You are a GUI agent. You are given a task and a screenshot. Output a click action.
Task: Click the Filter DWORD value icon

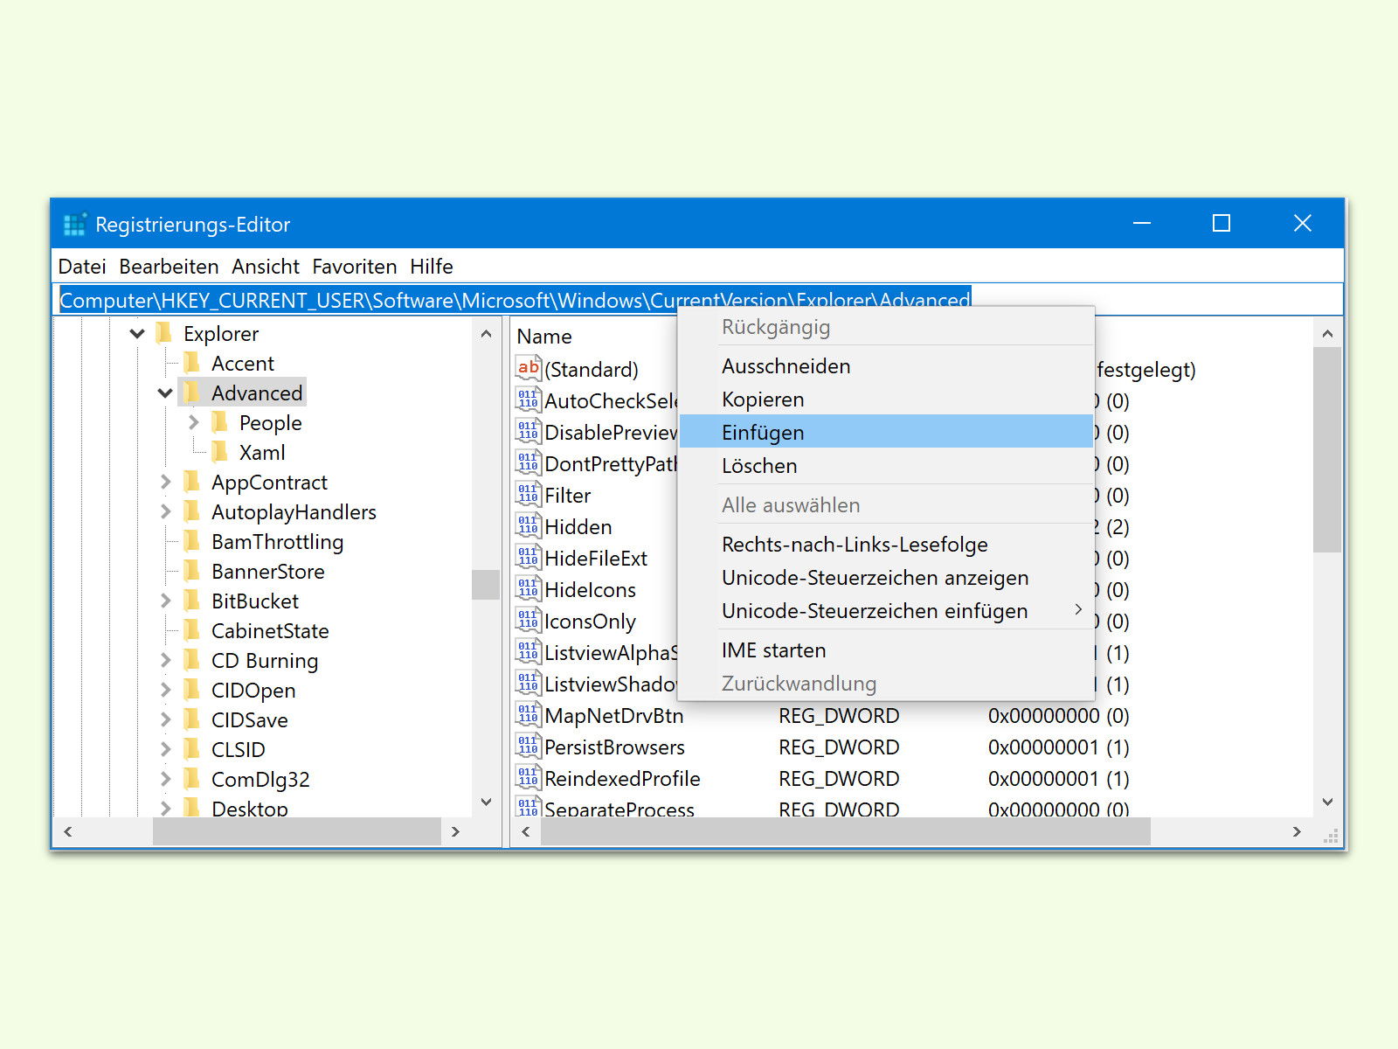tap(529, 494)
